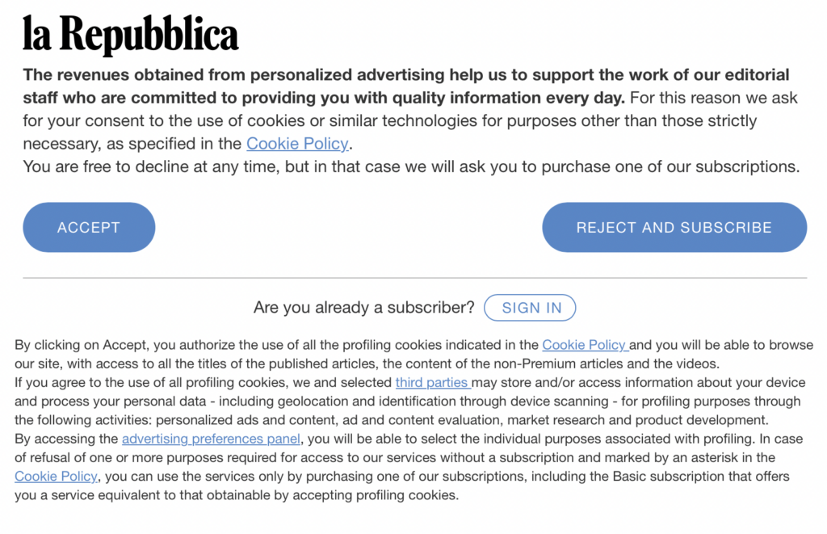
Task: Click Cookie Policy link starting the last lines
Action: (56, 477)
